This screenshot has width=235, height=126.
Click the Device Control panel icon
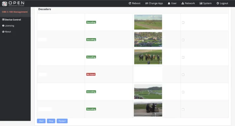pyautogui.click(x=3, y=20)
